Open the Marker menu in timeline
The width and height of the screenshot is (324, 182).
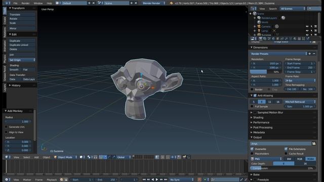[27, 180]
